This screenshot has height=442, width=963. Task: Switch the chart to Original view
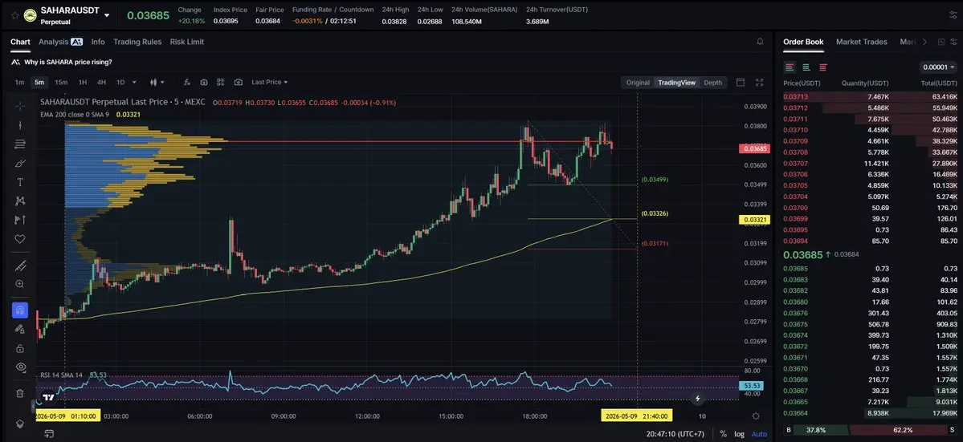[x=638, y=82]
